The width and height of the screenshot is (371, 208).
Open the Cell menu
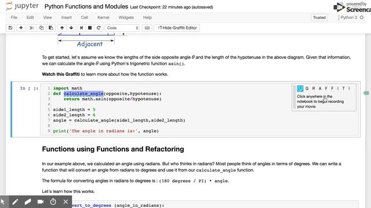click(85, 17)
